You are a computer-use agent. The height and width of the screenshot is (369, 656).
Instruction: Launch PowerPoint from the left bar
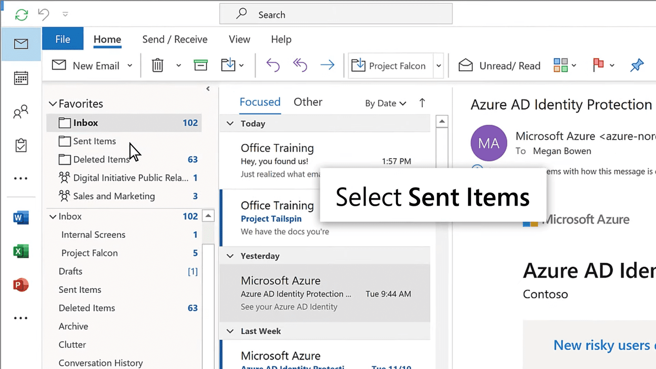pyautogui.click(x=21, y=285)
